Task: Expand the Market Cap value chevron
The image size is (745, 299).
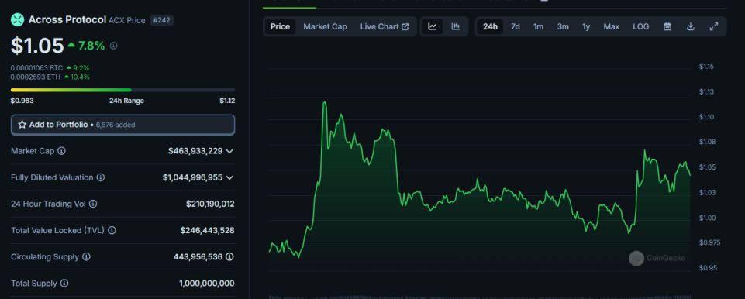Action: pos(229,151)
